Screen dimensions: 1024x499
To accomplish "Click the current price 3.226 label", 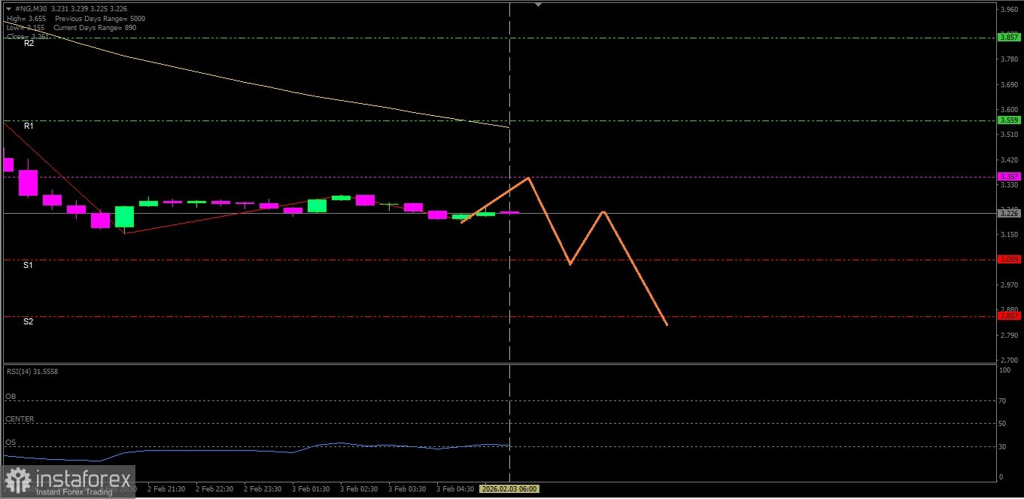I will pyautogui.click(x=1008, y=213).
